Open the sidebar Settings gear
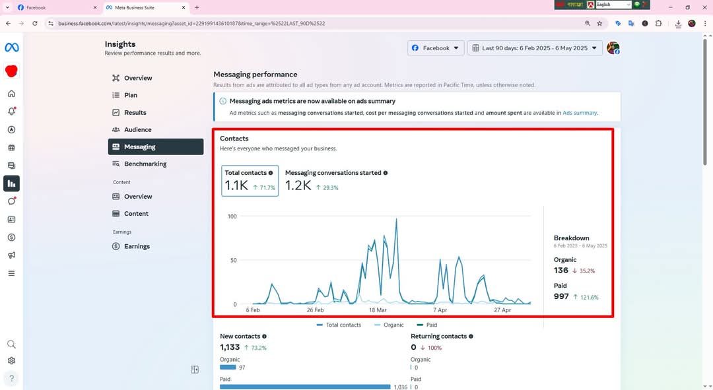 click(x=11, y=361)
